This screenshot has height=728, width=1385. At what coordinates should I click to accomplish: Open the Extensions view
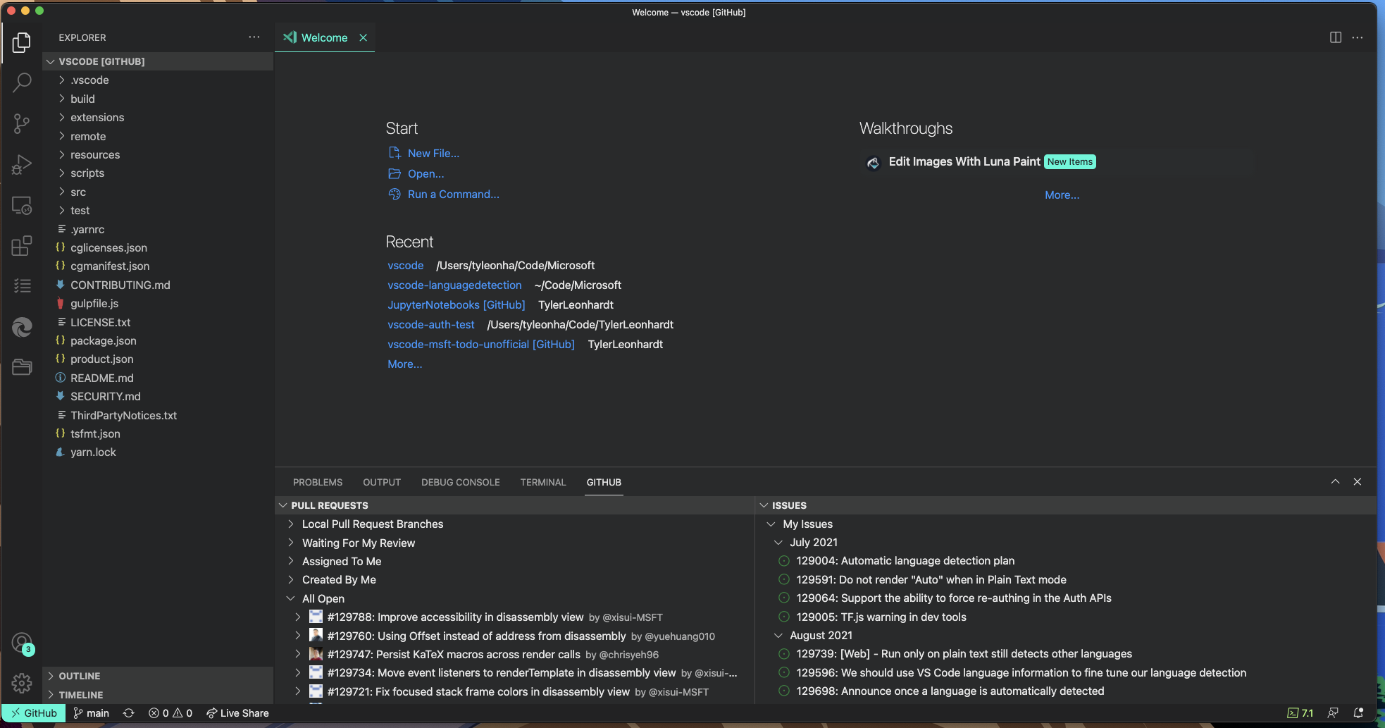[x=22, y=245]
